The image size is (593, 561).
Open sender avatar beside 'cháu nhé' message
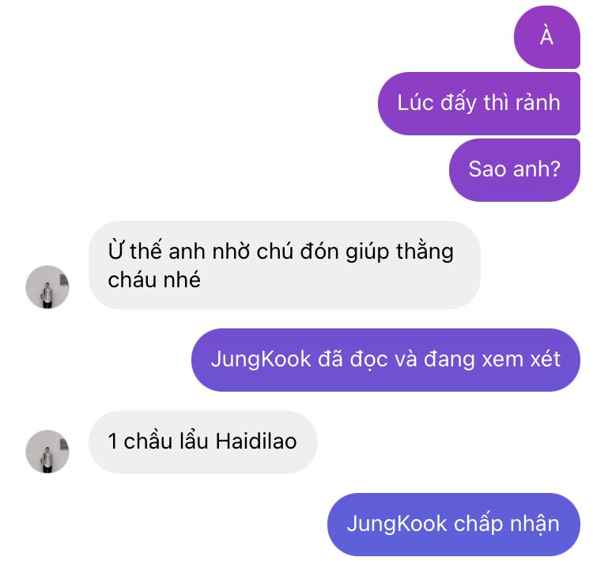[x=47, y=287]
